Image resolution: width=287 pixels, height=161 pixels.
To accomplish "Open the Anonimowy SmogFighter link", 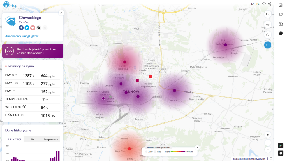I will [22, 36].
